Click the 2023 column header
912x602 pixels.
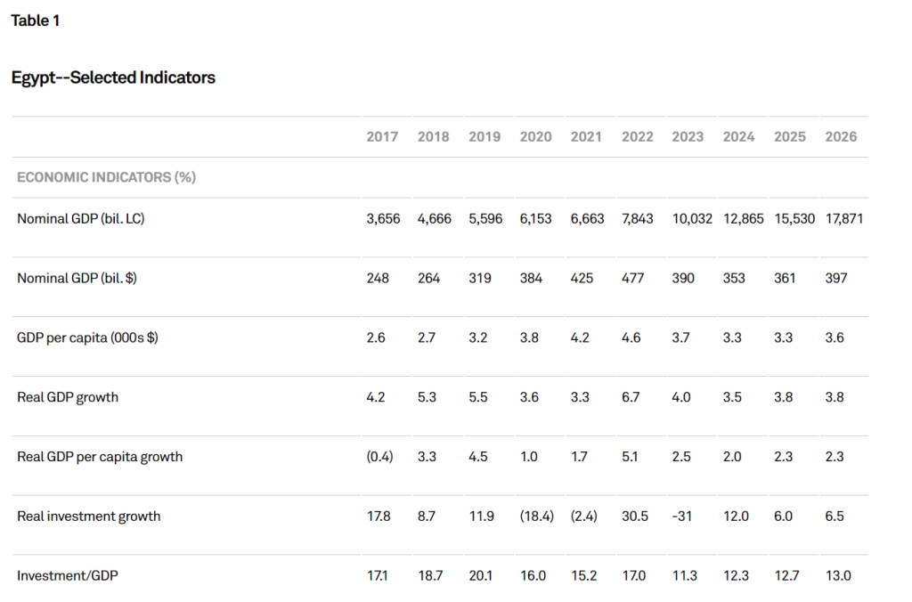tap(688, 136)
